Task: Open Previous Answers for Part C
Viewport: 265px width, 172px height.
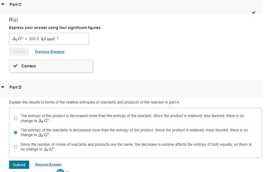Action: coord(50,51)
